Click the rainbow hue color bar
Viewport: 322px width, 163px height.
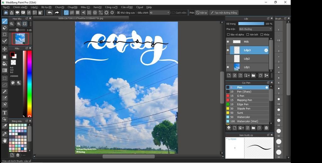30,84
